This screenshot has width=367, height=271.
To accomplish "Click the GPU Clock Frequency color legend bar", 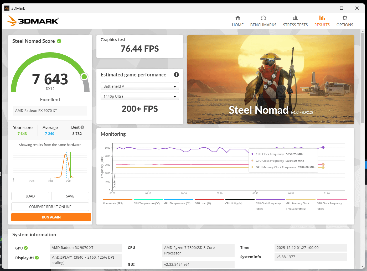I will [332, 200].
